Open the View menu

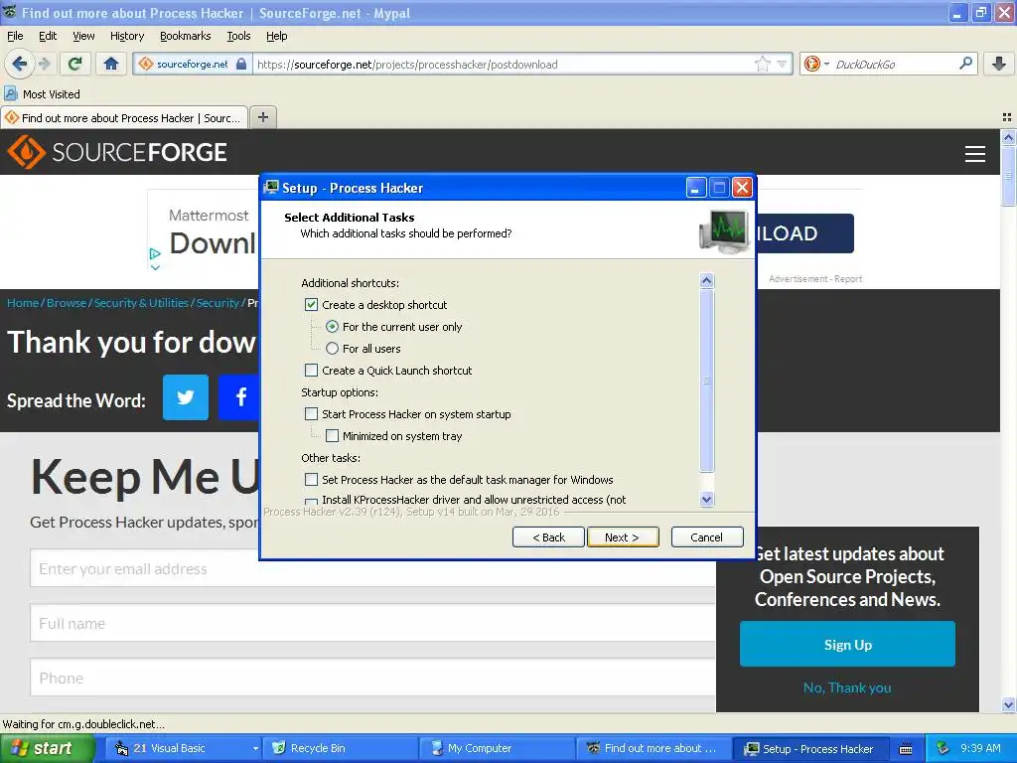[83, 36]
